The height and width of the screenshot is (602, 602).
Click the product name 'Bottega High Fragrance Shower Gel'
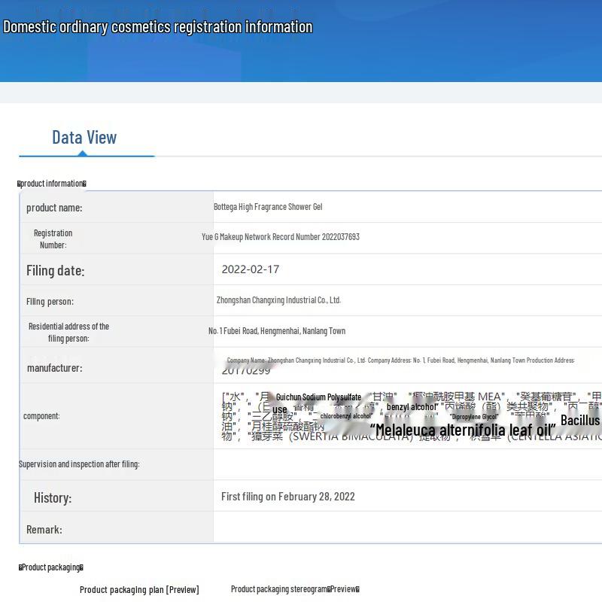268,207
